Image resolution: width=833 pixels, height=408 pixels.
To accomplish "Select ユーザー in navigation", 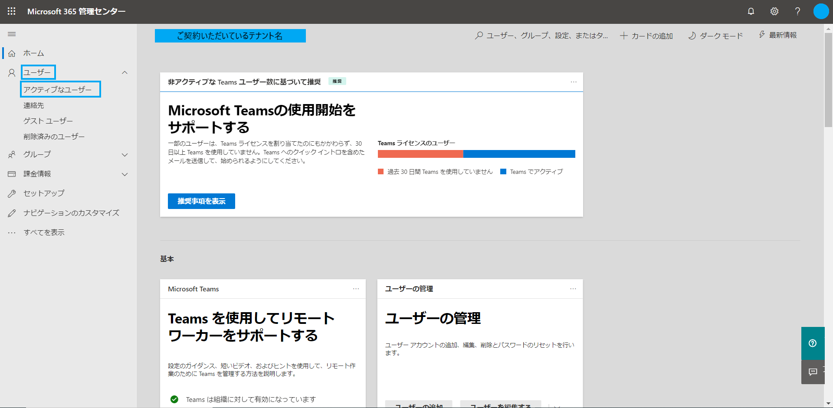I will click(x=37, y=72).
